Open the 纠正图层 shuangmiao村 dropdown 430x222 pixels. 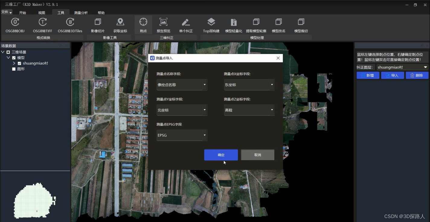(403, 67)
